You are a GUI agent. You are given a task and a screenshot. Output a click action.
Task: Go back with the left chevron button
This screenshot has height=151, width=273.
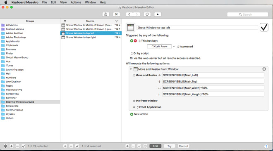tap(129, 14)
